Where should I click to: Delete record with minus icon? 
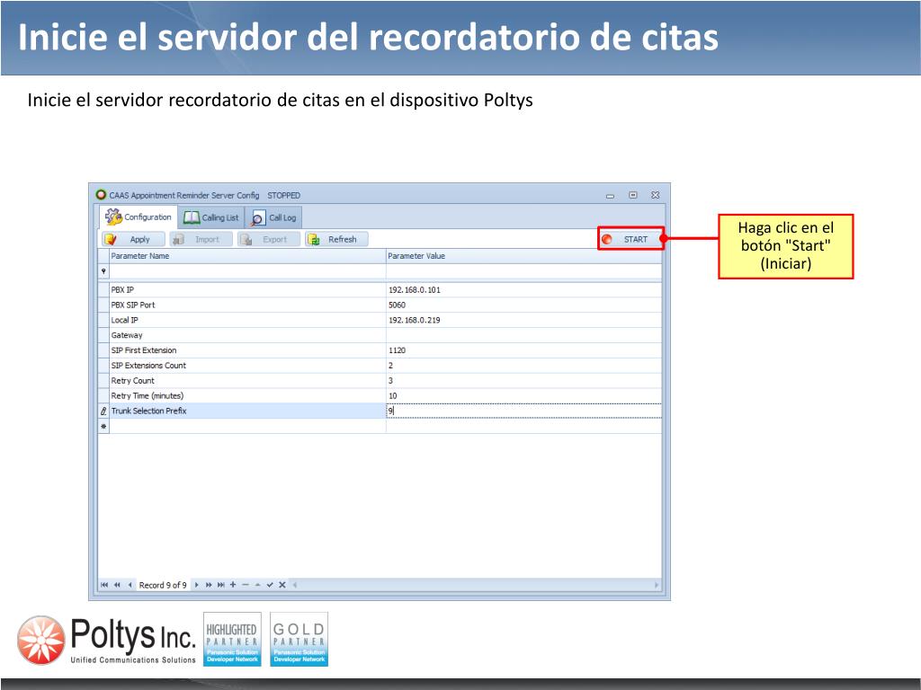(x=246, y=585)
